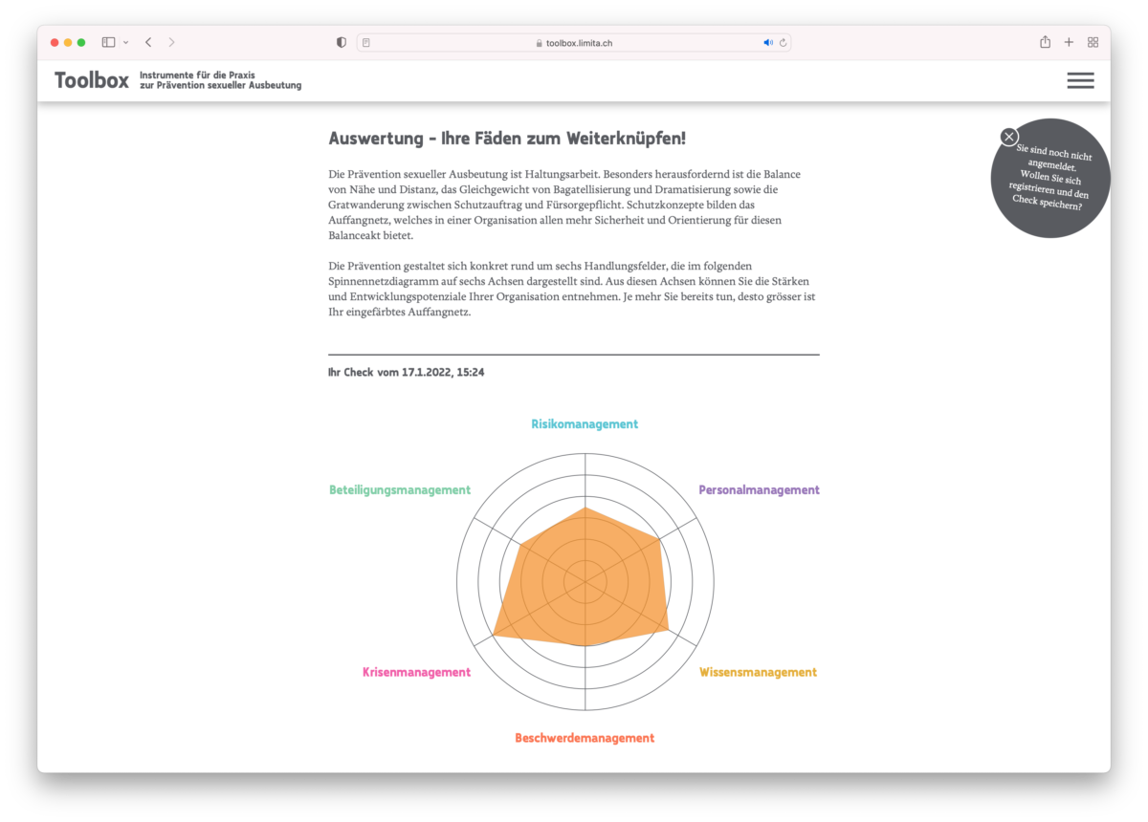
Task: Toggle the reader view icon in address bar
Action: 366,43
